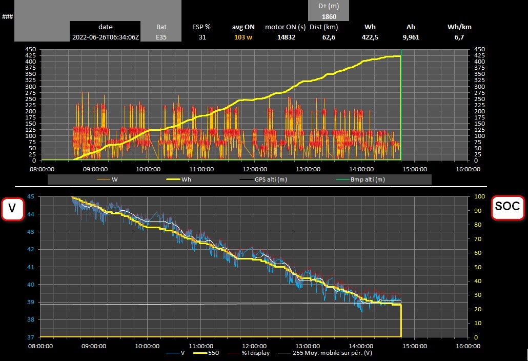Select the "D+ (m)" header cell

tap(329, 6)
